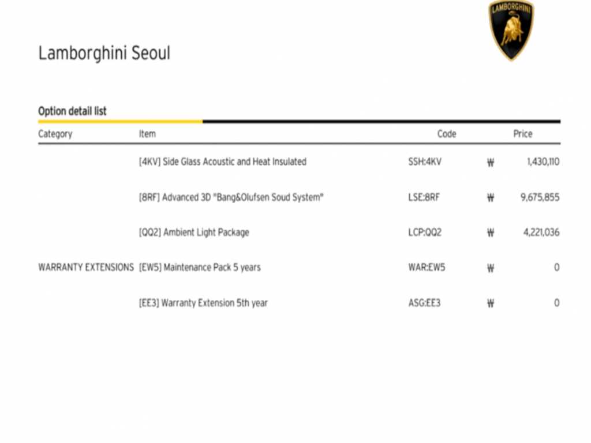The image size is (591, 443).
Task: Click the Lamborghini bull shield logo
Action: [511, 29]
